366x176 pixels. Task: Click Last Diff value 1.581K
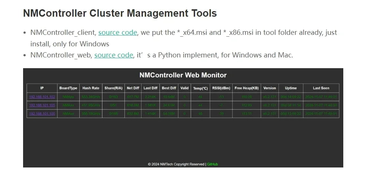[150, 105]
